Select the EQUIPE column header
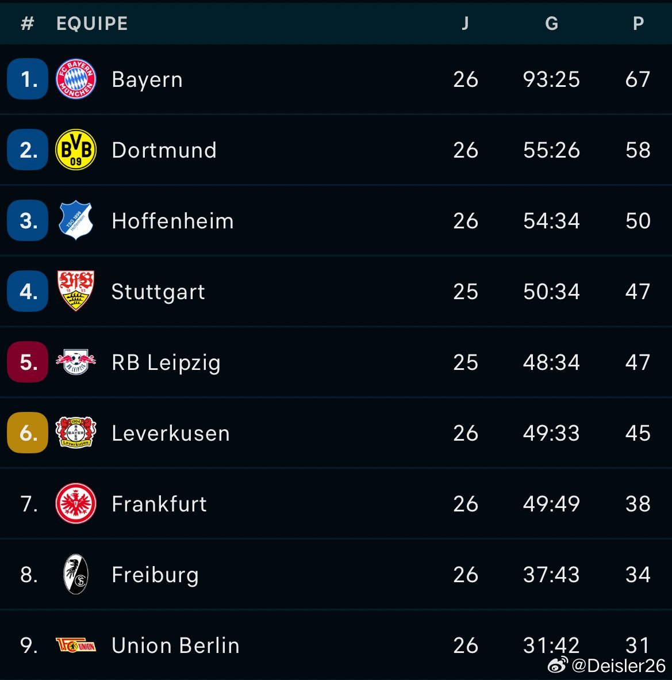This screenshot has width=672, height=680. pyautogui.click(x=92, y=24)
